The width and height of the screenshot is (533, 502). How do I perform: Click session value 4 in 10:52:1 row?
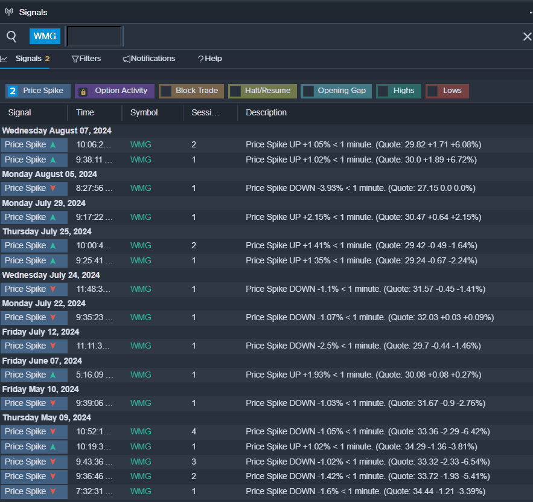point(194,431)
